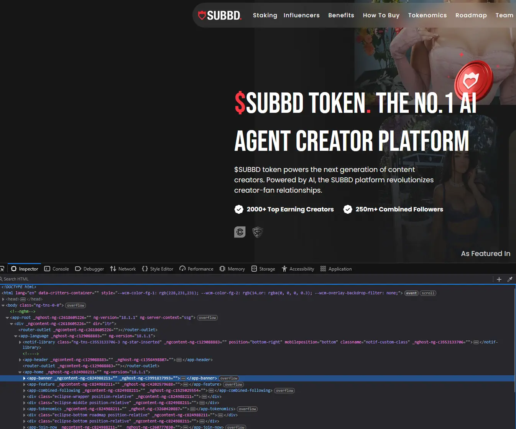Screen dimensions: 516x429
Task: Expand the eclipse-wrapper div node
Action: [24, 397]
